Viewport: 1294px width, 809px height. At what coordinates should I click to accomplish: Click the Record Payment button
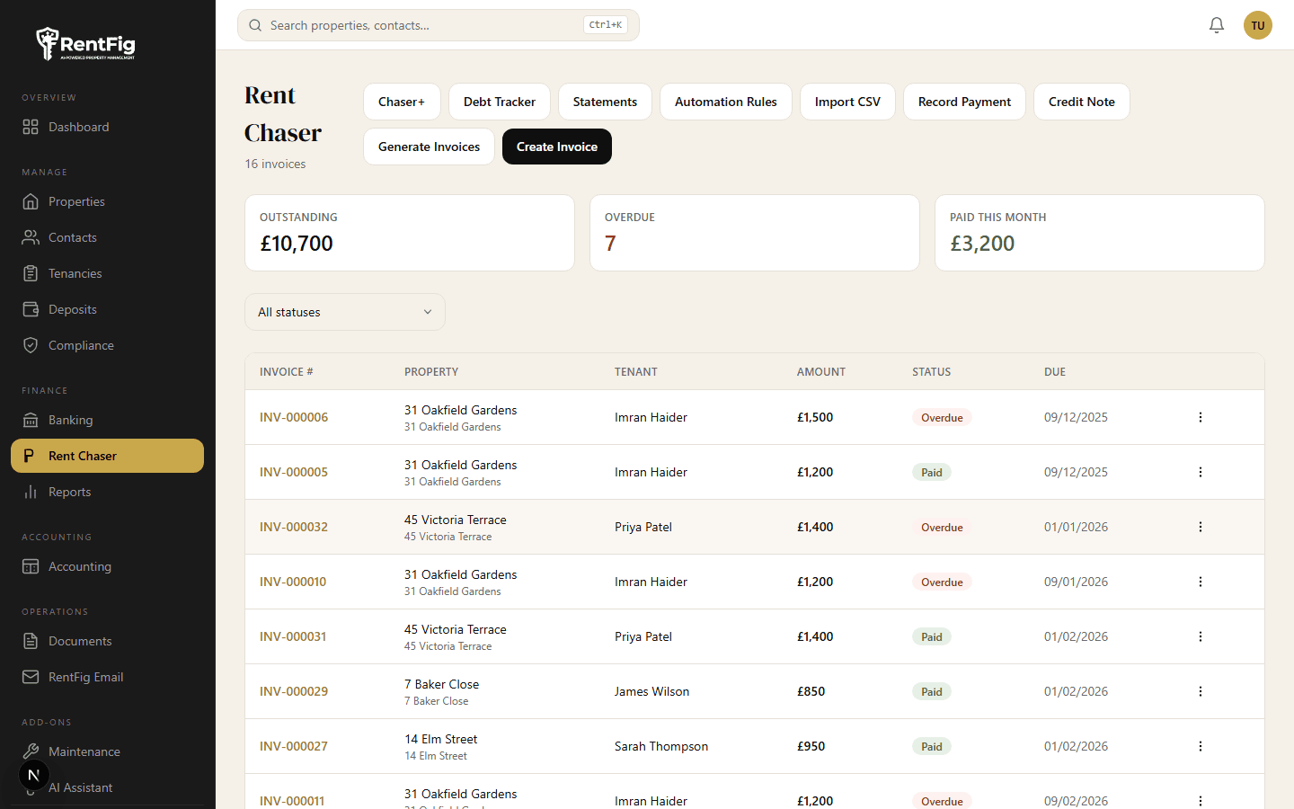tap(963, 102)
